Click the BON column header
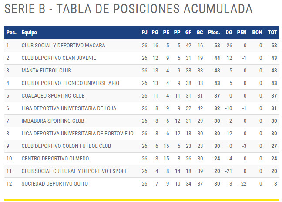The width and height of the screenshot is (282, 202). point(257,33)
